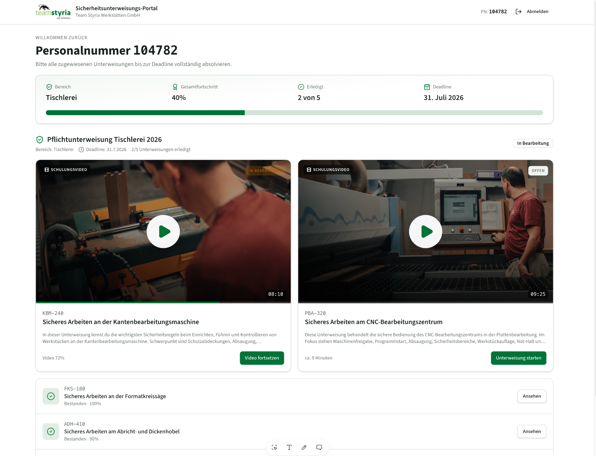This screenshot has height=456, width=596.
Task: Click the KBM-240 video progress bar
Action: pyautogui.click(x=163, y=302)
